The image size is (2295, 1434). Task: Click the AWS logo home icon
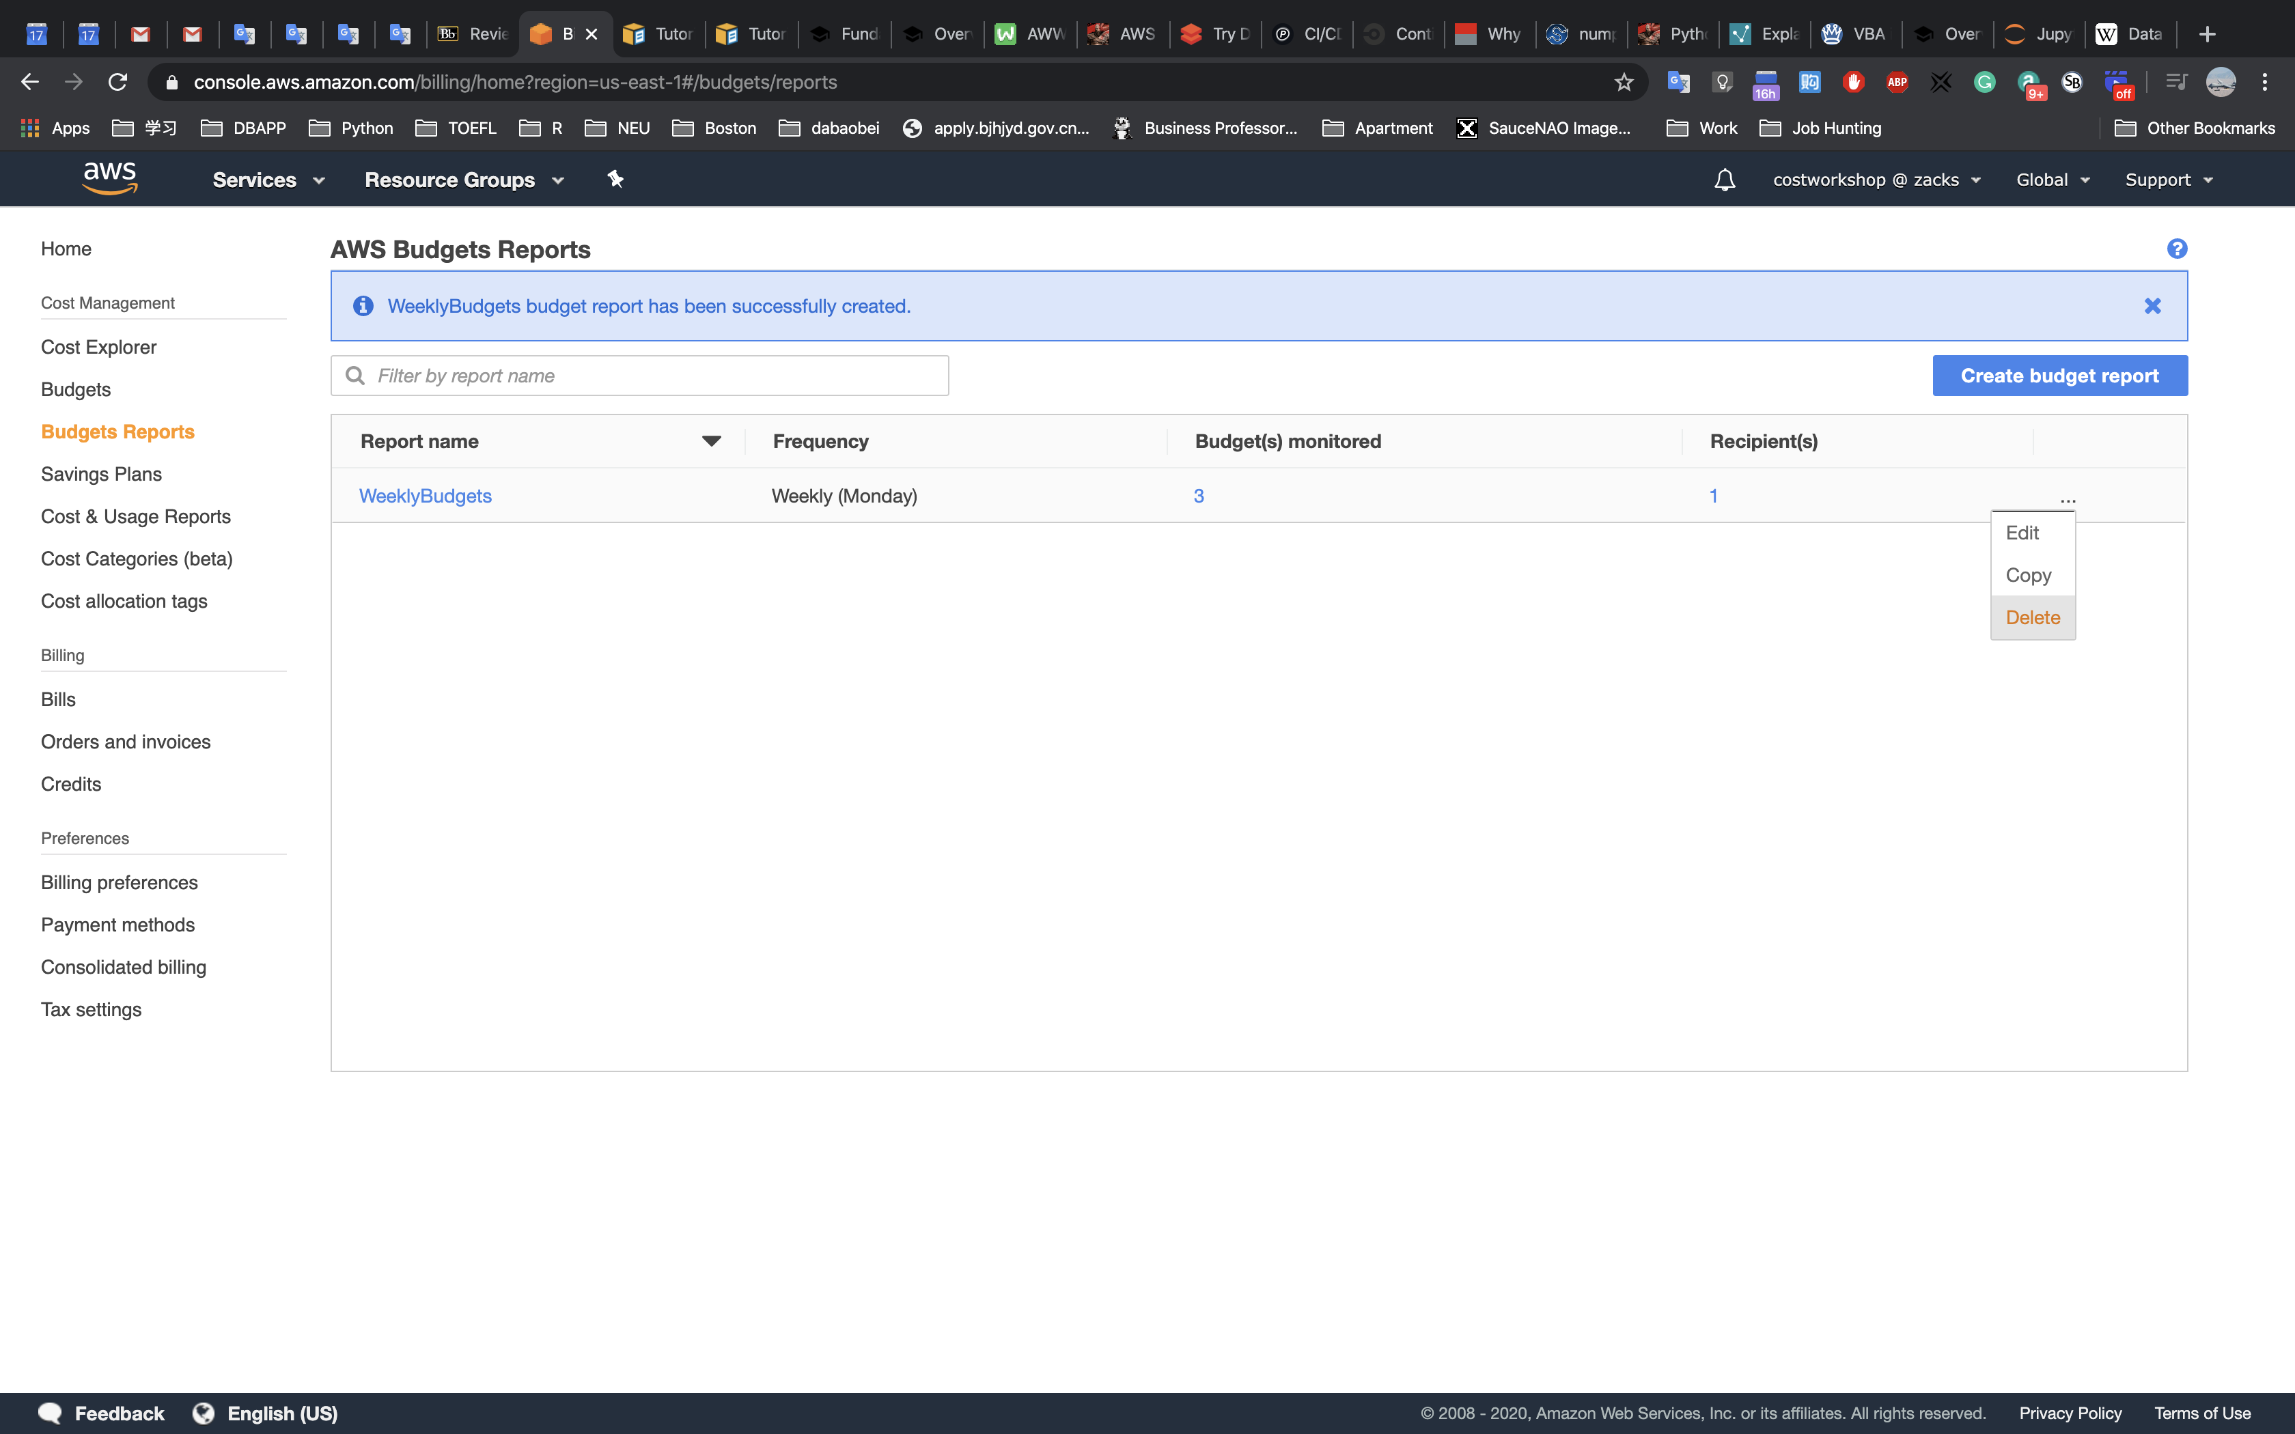(110, 178)
